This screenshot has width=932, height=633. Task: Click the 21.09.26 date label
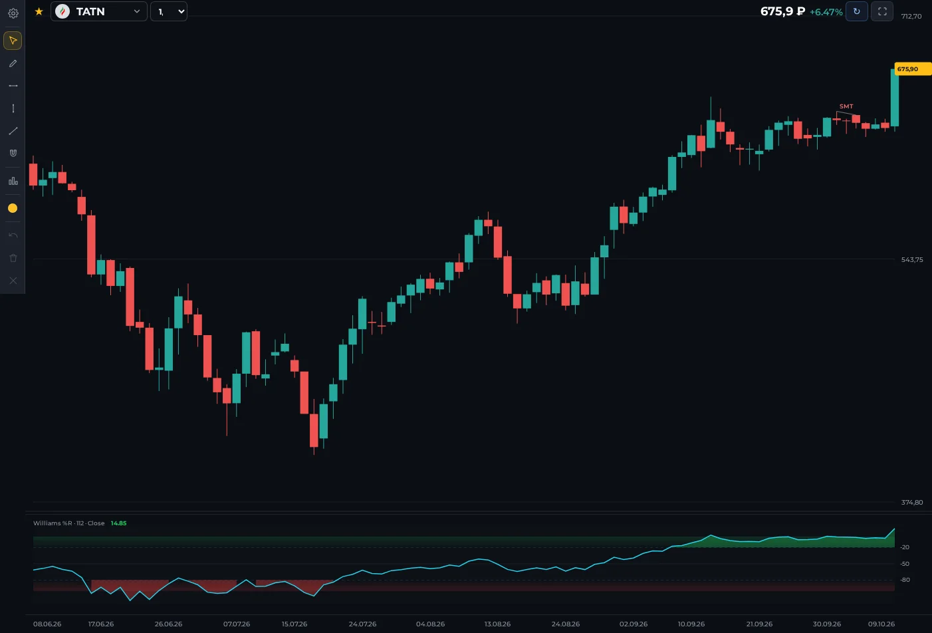(x=759, y=624)
